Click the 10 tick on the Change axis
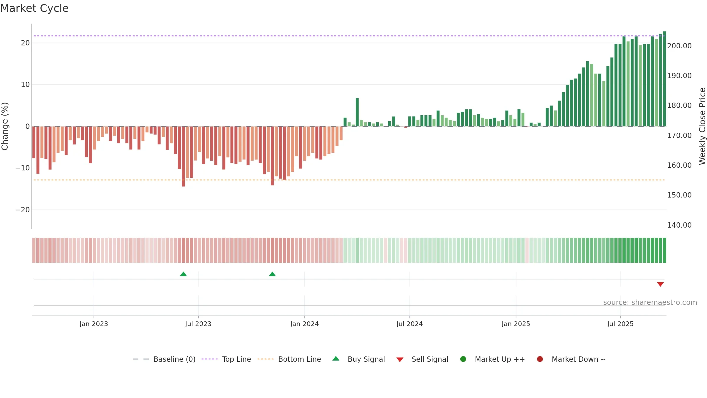Image resolution: width=707 pixels, height=398 pixels. tap(25, 85)
